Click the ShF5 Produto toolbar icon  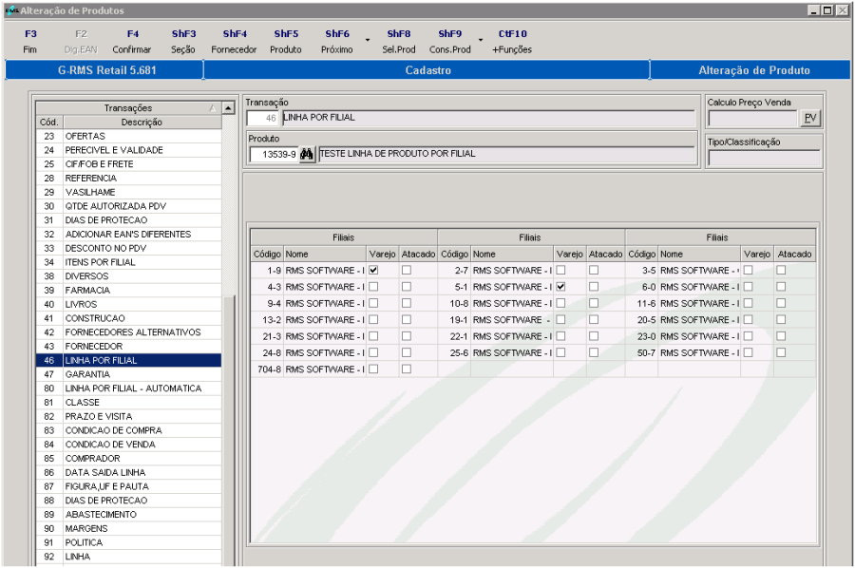click(x=286, y=41)
